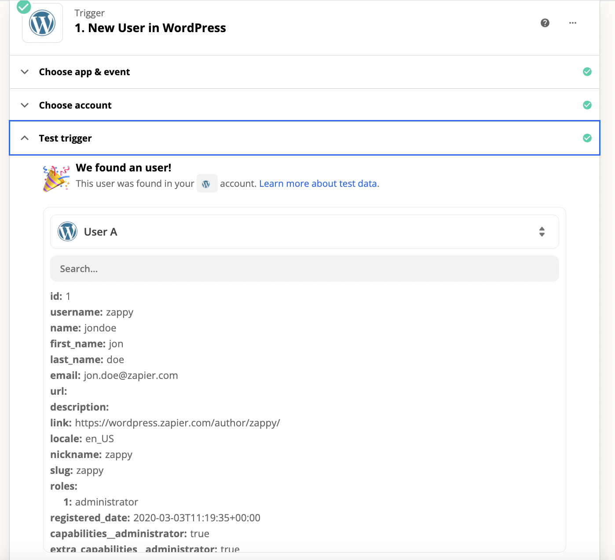Click the party popper celebration icon

coord(56,178)
